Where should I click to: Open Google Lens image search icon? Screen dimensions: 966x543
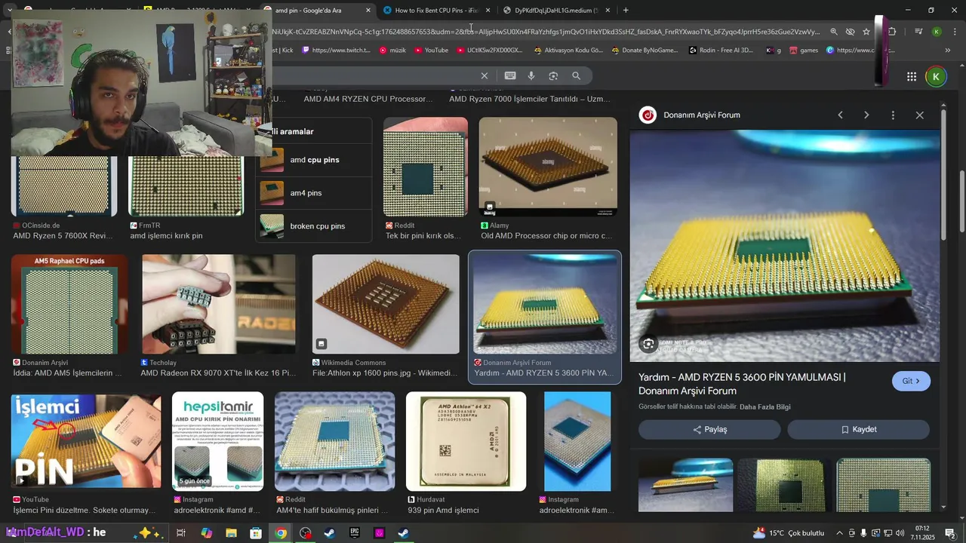coord(553,75)
